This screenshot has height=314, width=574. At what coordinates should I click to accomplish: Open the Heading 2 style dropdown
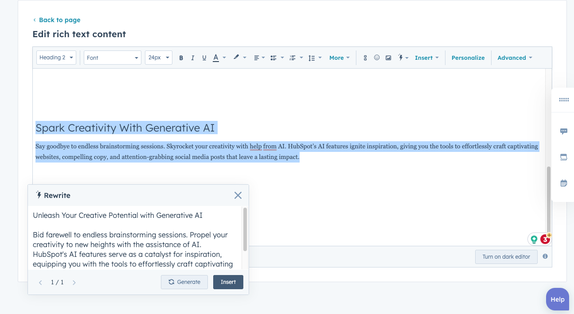56,58
